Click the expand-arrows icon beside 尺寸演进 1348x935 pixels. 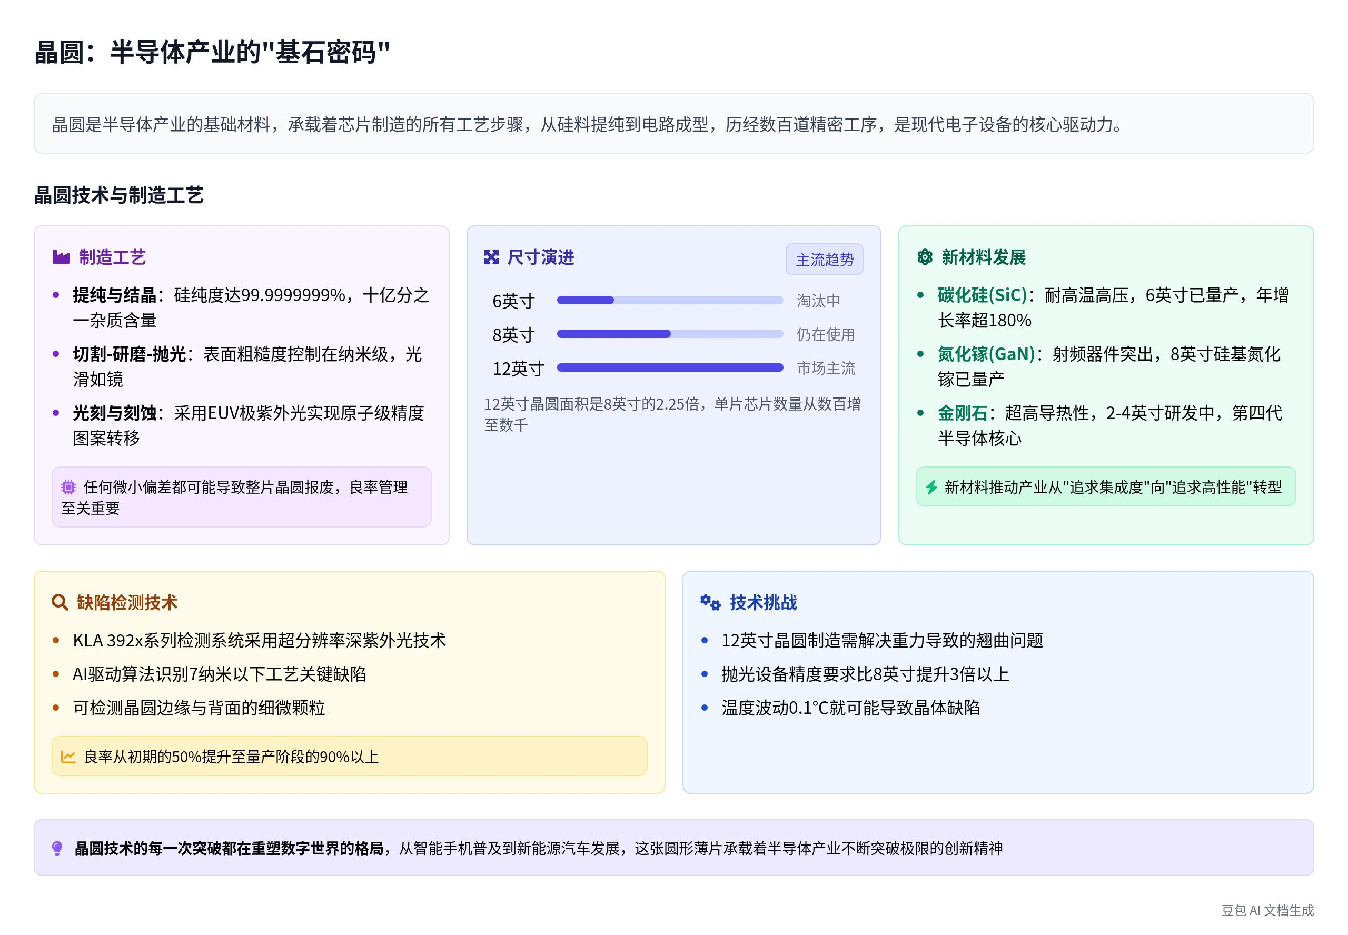(x=491, y=257)
